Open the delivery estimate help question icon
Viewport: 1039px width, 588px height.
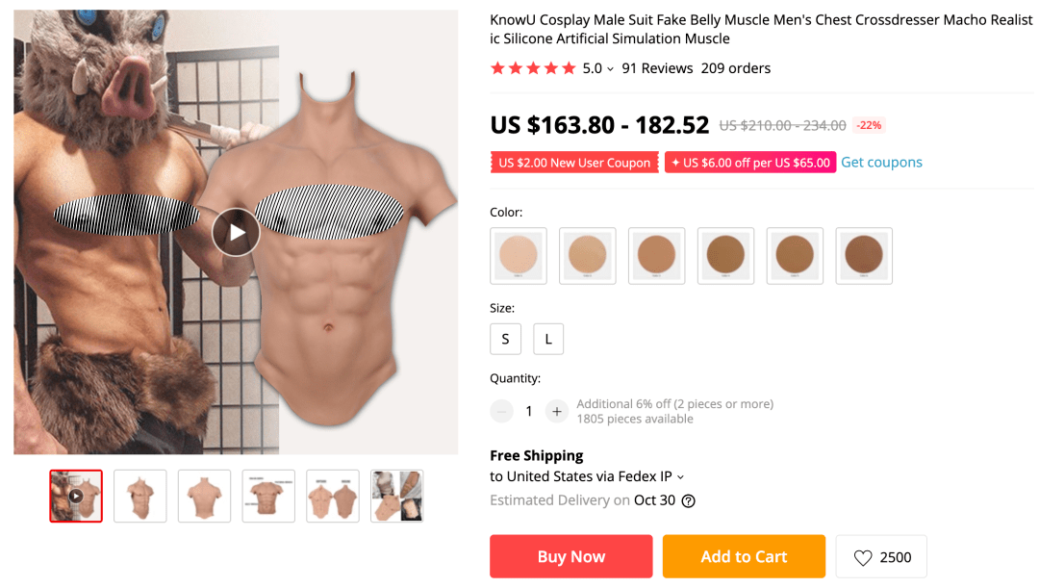(x=689, y=501)
